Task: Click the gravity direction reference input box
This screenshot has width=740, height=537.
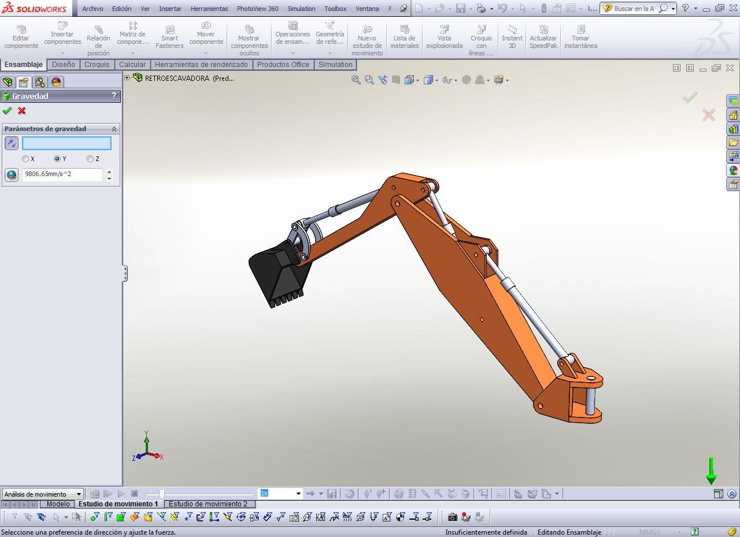Action: click(x=66, y=143)
